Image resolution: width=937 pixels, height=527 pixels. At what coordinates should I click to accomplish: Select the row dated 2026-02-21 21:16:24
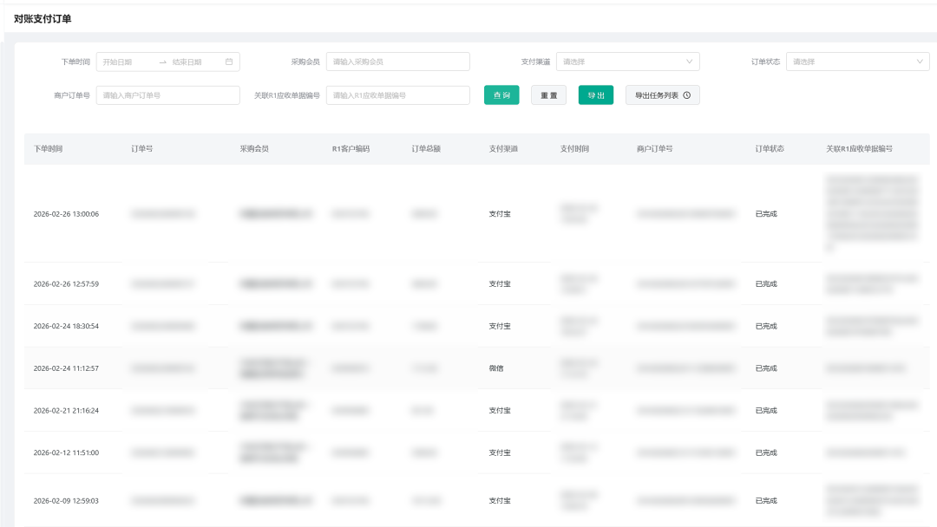point(66,411)
